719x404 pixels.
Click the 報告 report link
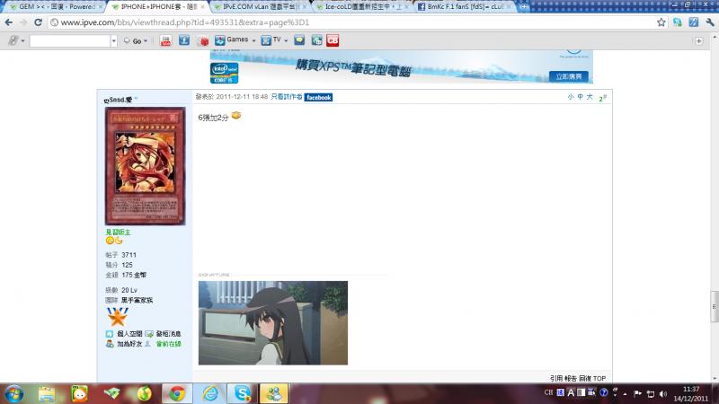571,378
